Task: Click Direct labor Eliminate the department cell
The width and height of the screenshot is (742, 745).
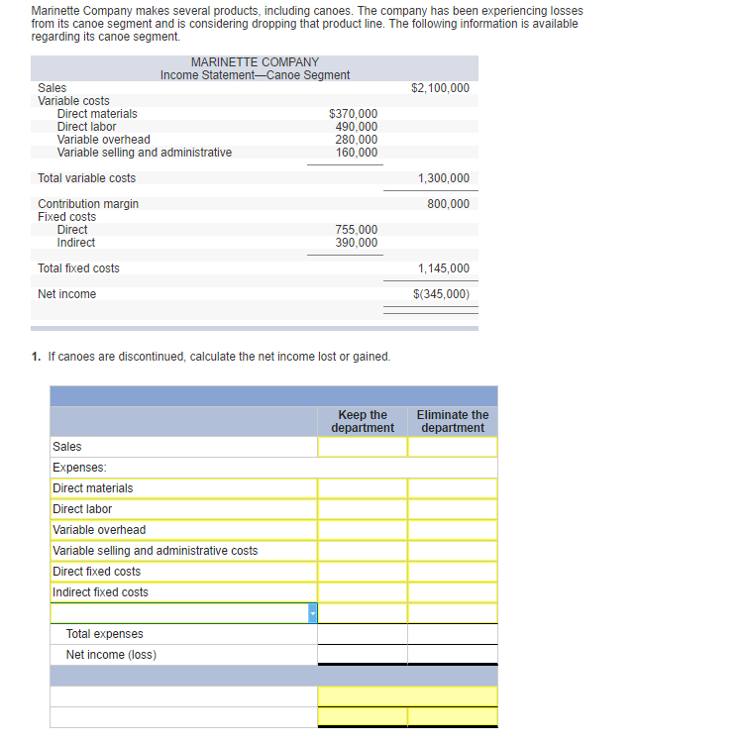Action: click(x=453, y=509)
